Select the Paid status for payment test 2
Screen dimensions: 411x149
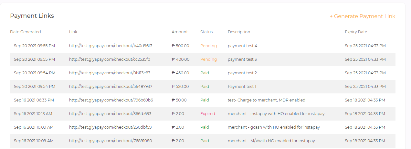[205, 73]
